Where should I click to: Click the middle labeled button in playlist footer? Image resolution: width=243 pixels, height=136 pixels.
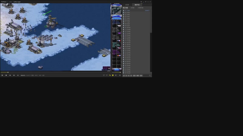tap(138, 76)
